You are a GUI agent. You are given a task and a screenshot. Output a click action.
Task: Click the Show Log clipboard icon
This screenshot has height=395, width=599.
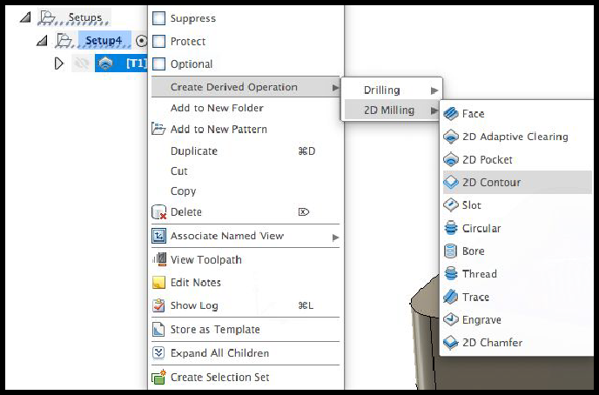[159, 305]
